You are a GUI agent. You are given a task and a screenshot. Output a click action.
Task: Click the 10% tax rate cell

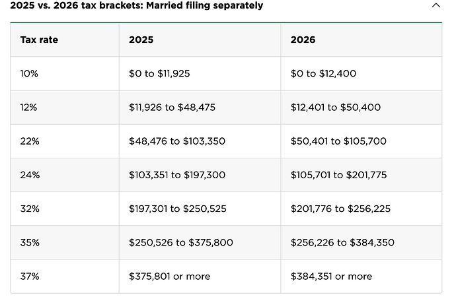(x=30, y=73)
